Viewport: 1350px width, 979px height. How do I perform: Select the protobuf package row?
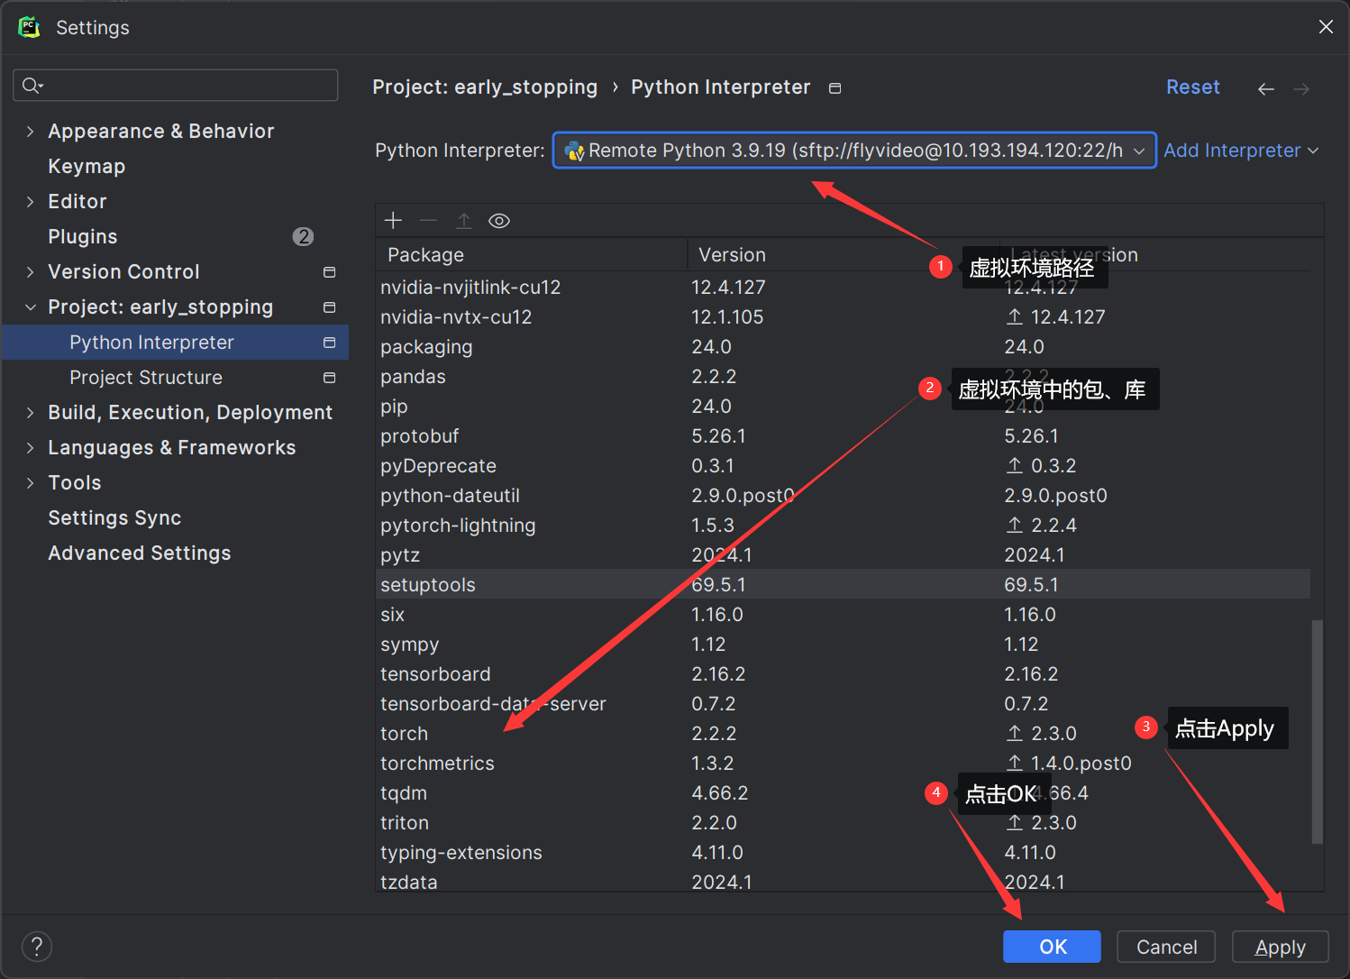[x=844, y=435]
